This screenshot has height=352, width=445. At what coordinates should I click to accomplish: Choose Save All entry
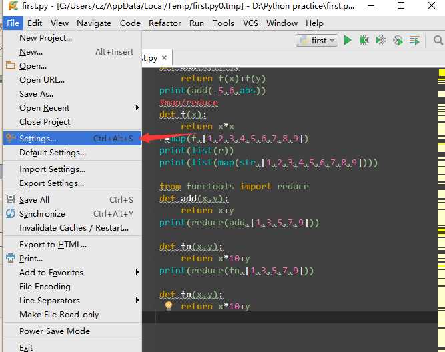[x=72, y=200]
